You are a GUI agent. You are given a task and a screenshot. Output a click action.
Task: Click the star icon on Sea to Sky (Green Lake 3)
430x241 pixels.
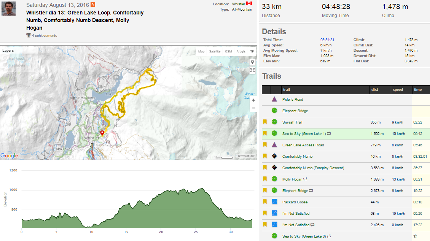pyautogui.click(x=415, y=236)
